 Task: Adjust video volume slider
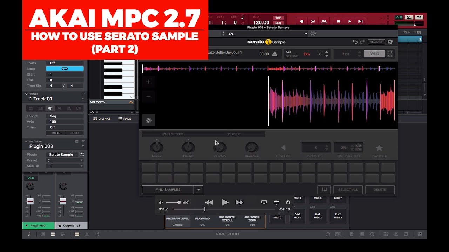[x=173, y=202]
